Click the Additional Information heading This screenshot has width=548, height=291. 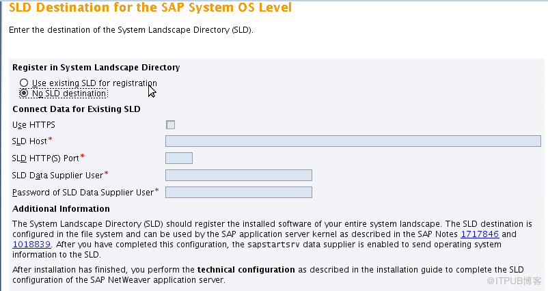pos(61,209)
